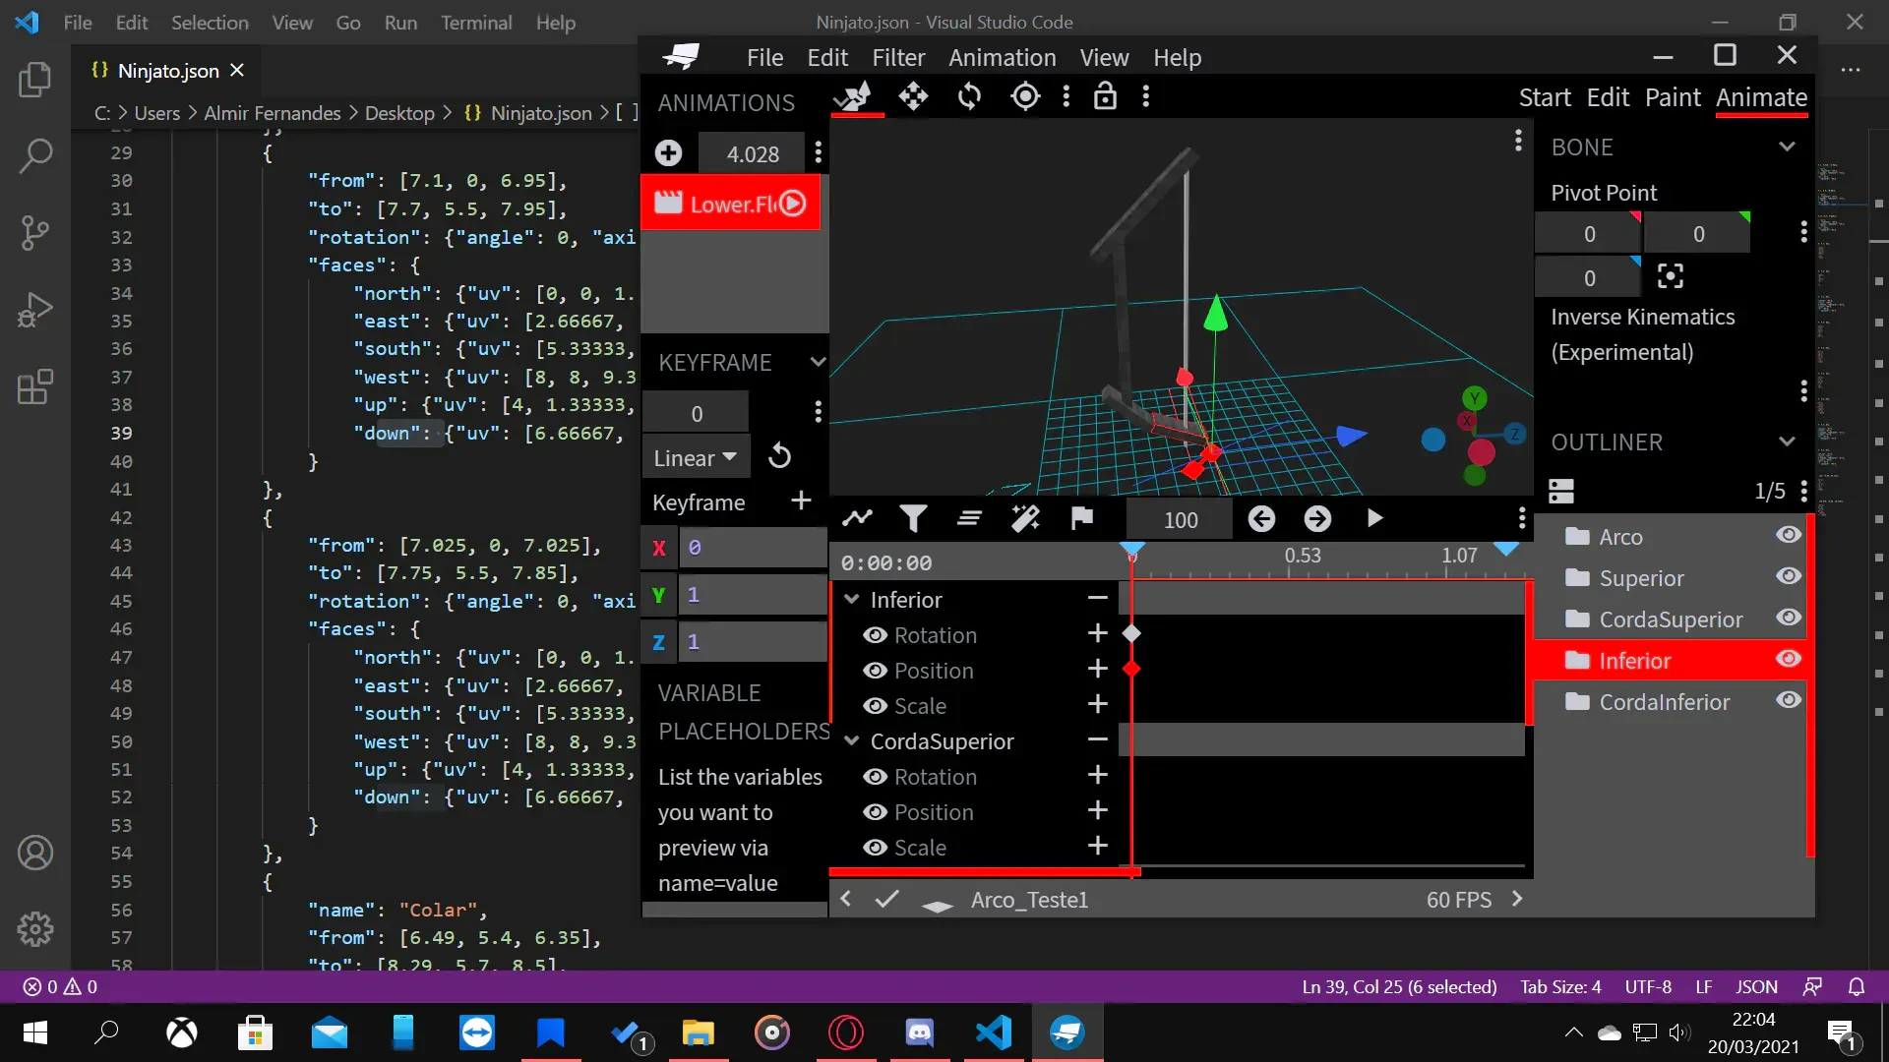Screen dimensions: 1889x1062
Task: Click the lock icon in top toolbar
Action: [x=1105, y=96]
